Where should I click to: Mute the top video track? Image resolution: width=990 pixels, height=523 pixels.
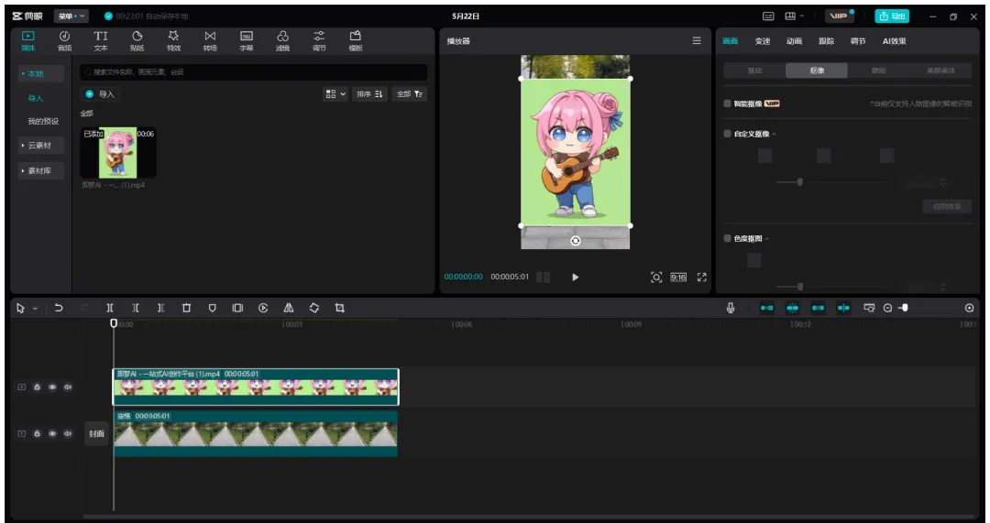[68, 387]
